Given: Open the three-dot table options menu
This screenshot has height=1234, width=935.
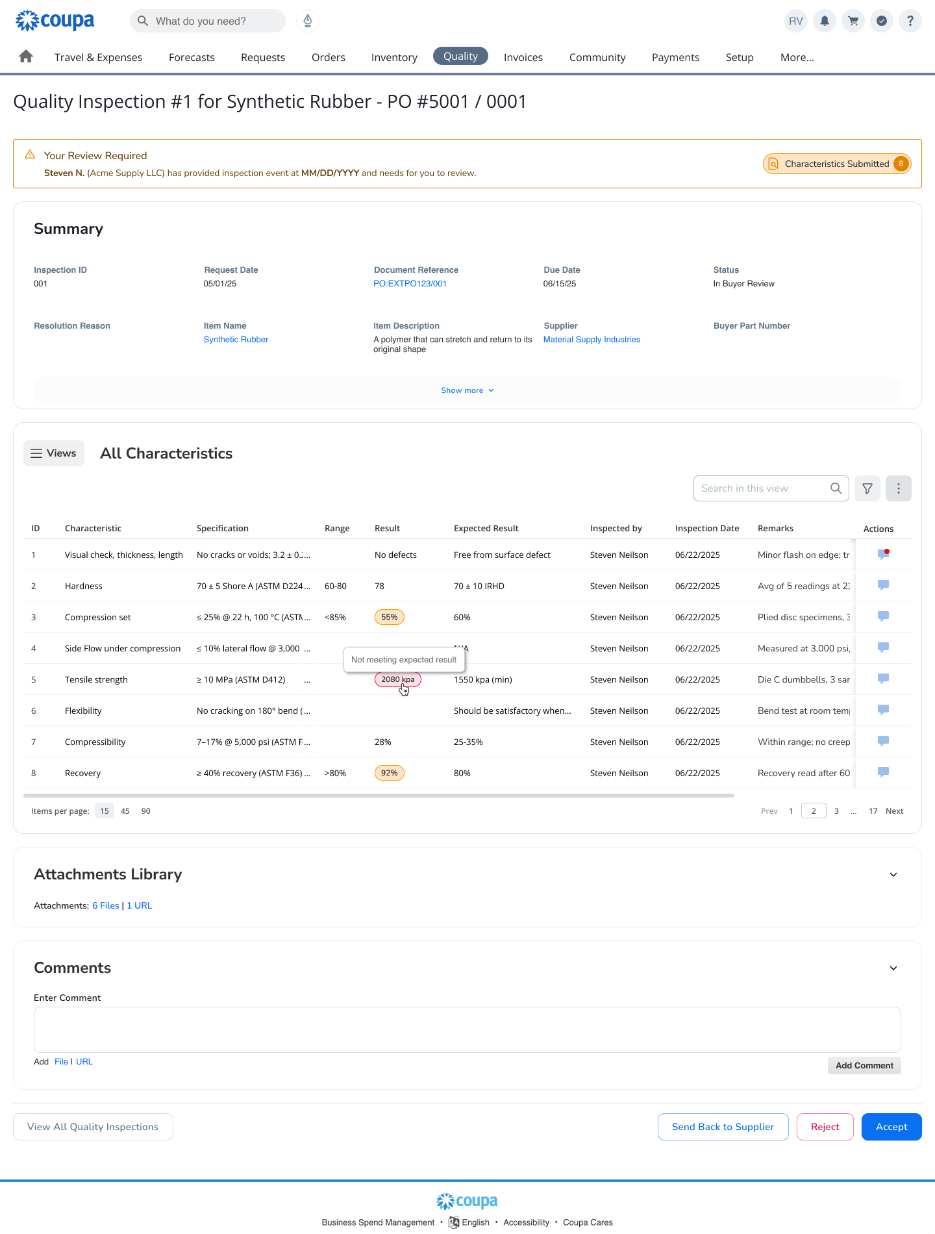Looking at the screenshot, I should pyautogui.click(x=899, y=488).
